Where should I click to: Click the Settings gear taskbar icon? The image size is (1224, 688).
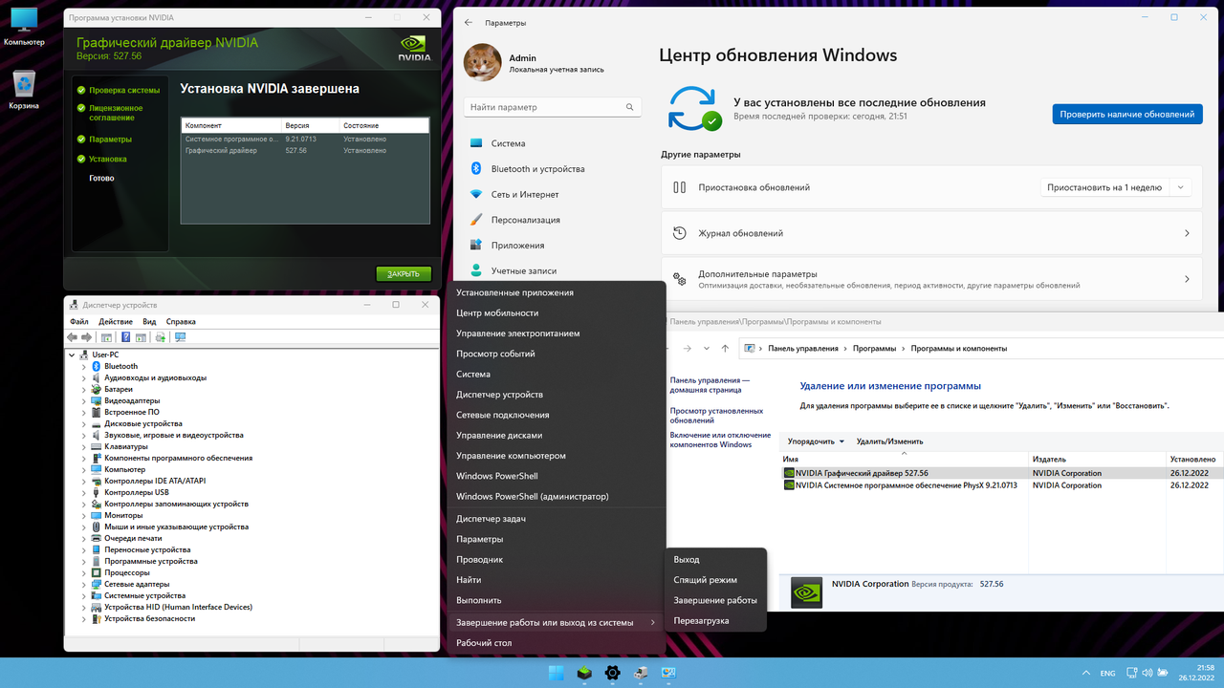(612, 673)
